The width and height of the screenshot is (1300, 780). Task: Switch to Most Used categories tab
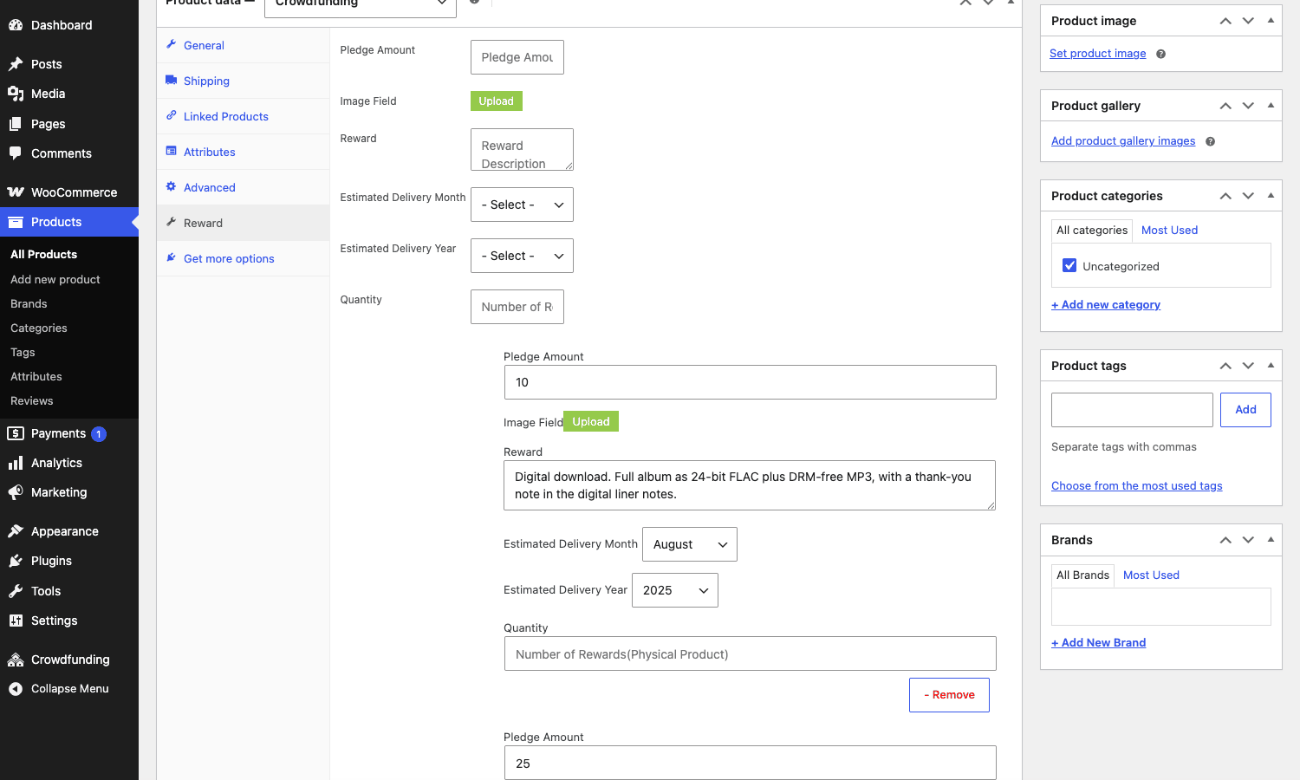(1169, 231)
